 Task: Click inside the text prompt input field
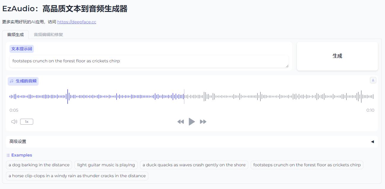tap(148, 61)
